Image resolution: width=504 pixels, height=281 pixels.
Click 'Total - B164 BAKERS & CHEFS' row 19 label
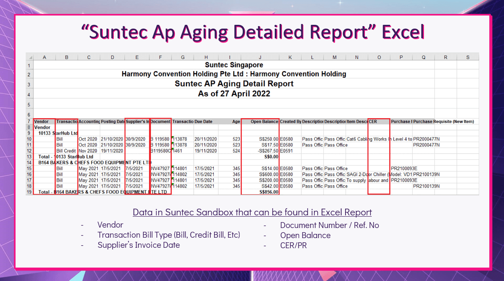click(x=102, y=192)
